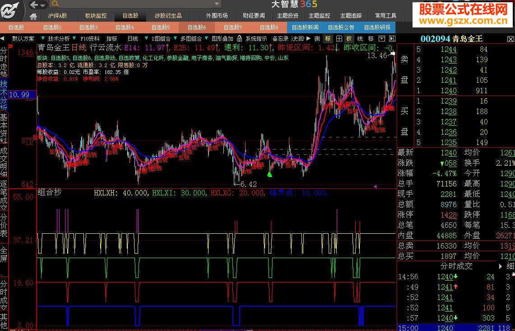Click the 自选股新闻 button
Viewport: 515px width, 331px height.
point(306,27)
